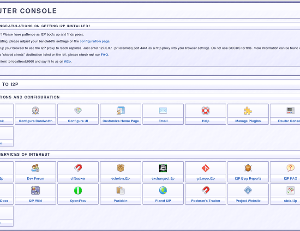Click the I2P Wiki text link
300x231 pixels.
36,201
